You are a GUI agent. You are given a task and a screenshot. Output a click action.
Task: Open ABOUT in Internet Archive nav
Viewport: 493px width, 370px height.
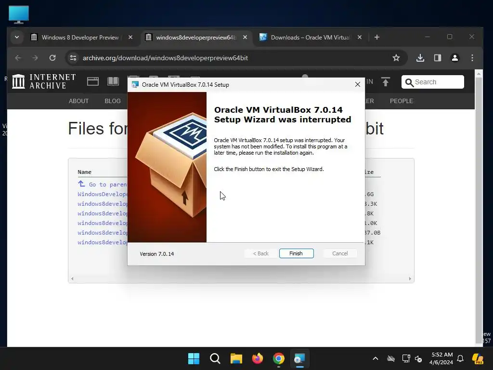(78, 101)
